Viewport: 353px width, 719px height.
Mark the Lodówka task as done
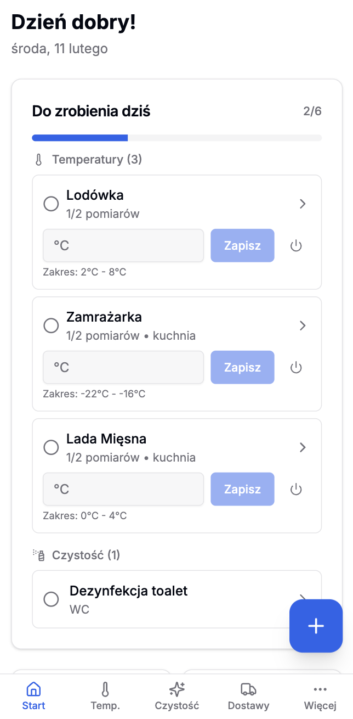pyautogui.click(x=51, y=204)
